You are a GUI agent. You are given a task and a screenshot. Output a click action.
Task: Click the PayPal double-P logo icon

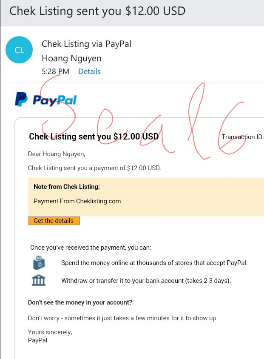pyautogui.click(x=21, y=99)
